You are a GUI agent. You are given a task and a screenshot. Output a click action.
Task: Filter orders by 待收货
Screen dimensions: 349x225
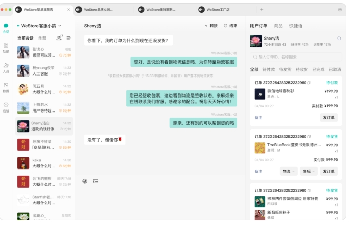pyautogui.click(x=302, y=70)
